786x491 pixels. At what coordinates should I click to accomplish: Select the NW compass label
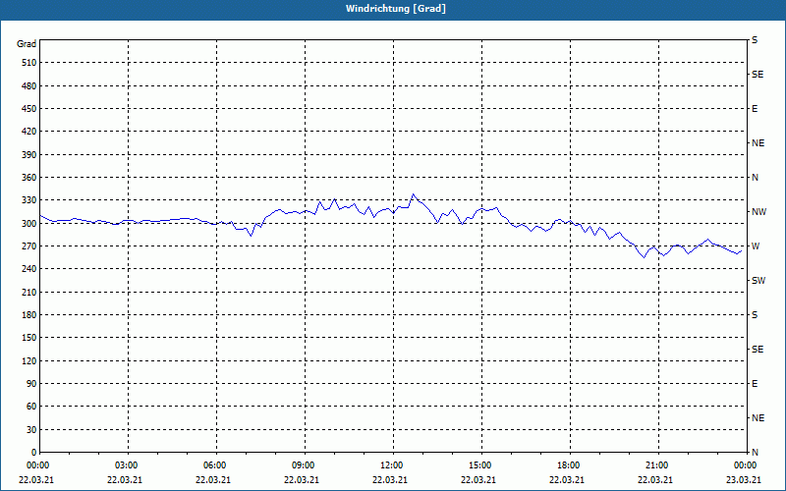758,212
